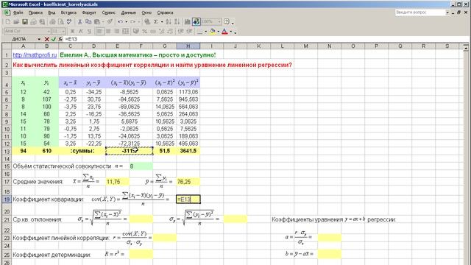Select cell with mean 11,75
This screenshot has width=471, height=265.
point(117,182)
